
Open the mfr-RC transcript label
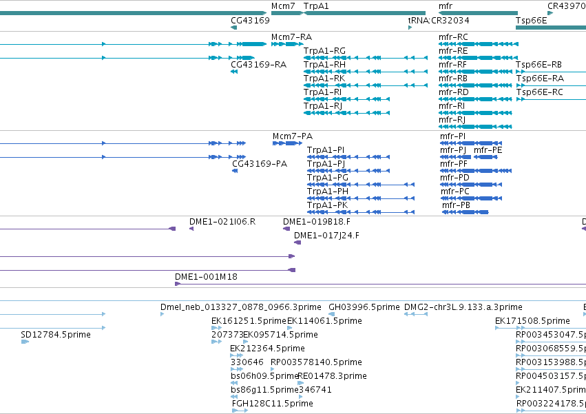(453, 37)
